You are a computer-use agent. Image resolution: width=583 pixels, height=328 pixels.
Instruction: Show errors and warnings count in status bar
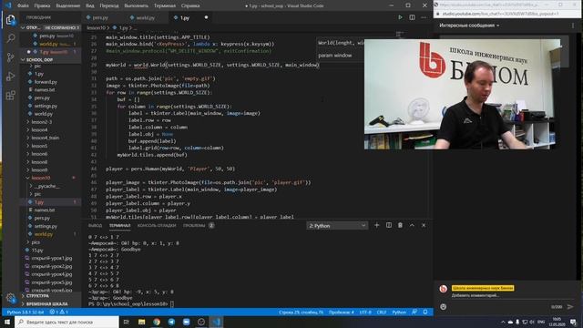[58, 312]
